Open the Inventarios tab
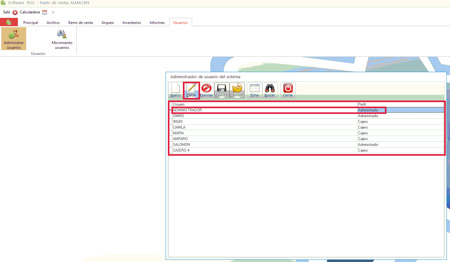Screen dimensions: 450x262 click(x=132, y=23)
